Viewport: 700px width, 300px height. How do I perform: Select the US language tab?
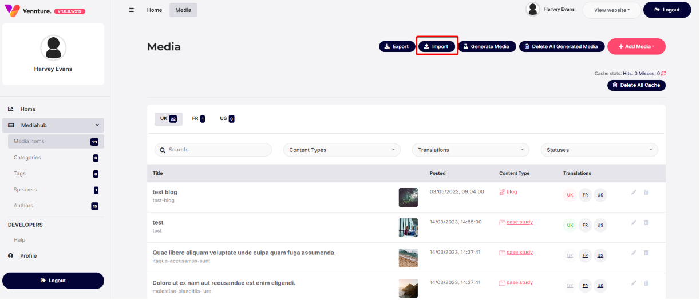pos(227,119)
